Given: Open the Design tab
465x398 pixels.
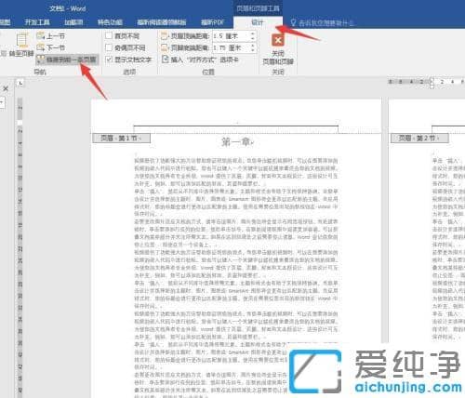Looking at the screenshot, I should (258, 22).
